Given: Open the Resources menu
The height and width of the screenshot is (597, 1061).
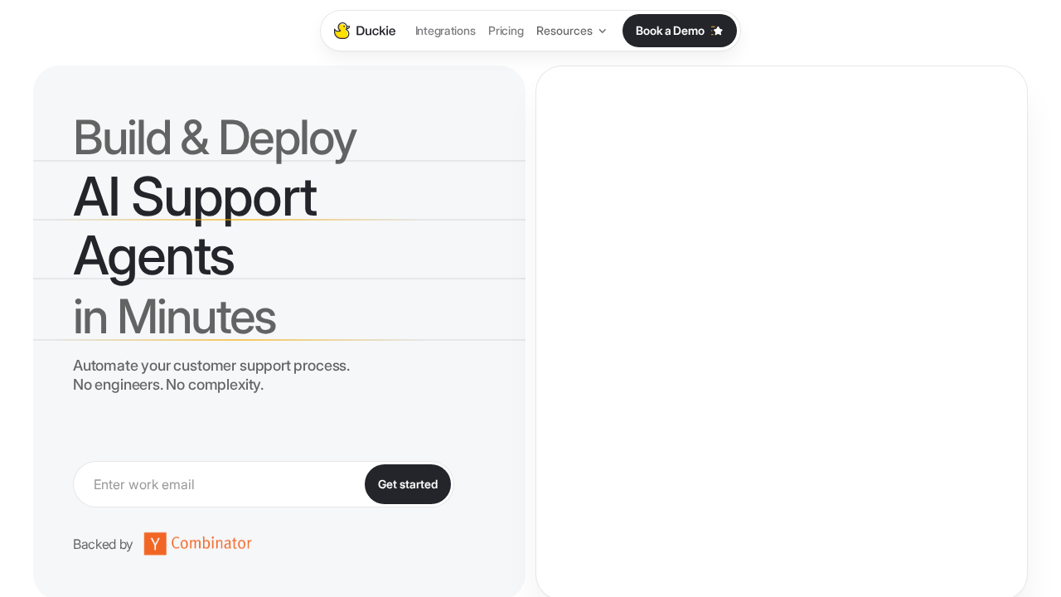Looking at the screenshot, I should click(x=564, y=31).
